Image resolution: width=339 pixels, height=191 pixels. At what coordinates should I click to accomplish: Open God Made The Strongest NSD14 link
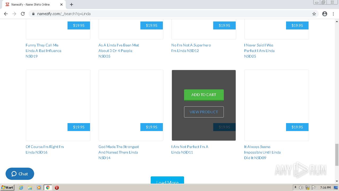tap(119, 152)
